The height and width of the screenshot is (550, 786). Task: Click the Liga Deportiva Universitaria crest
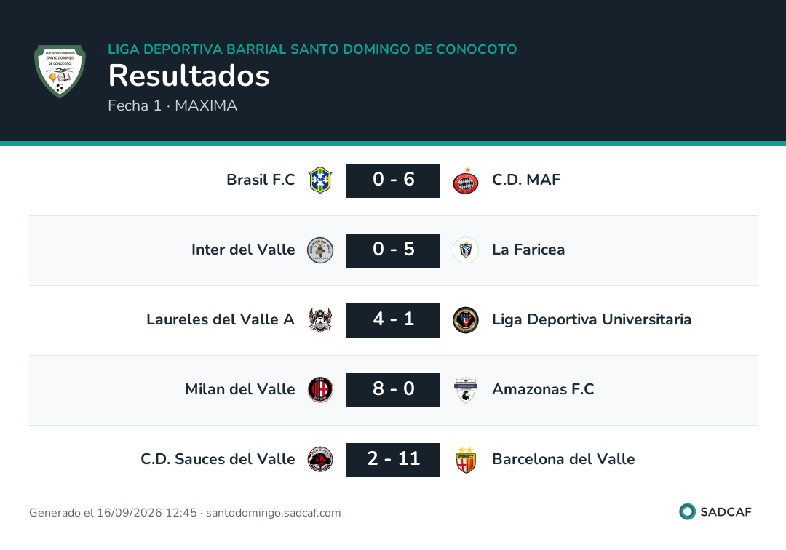click(466, 320)
